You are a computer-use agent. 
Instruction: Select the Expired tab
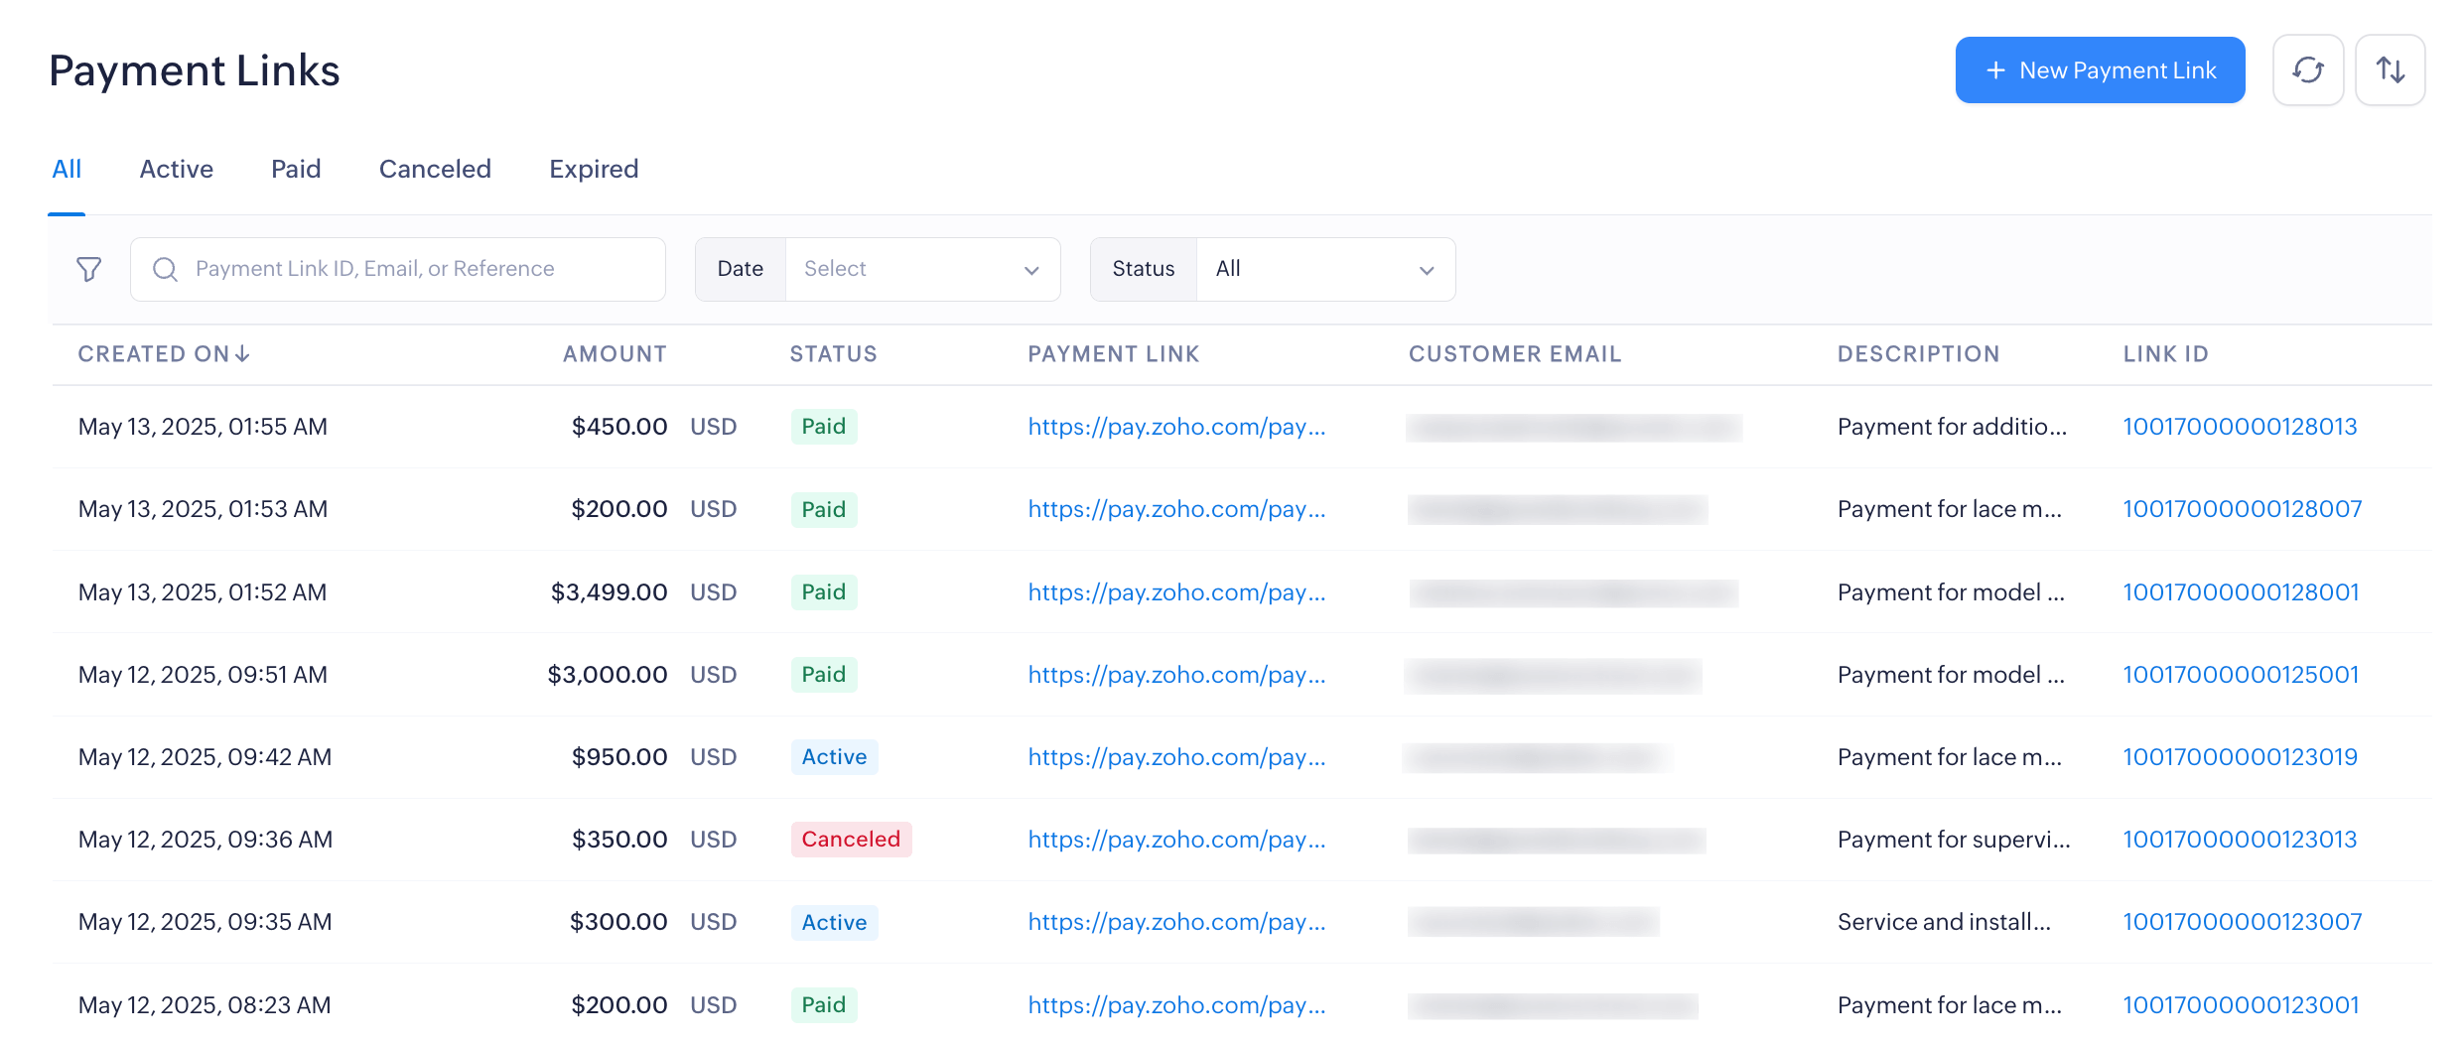(x=594, y=169)
